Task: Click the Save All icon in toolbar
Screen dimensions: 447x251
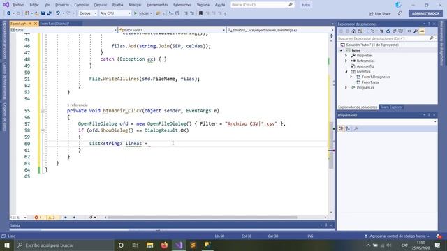Action: coord(49,13)
